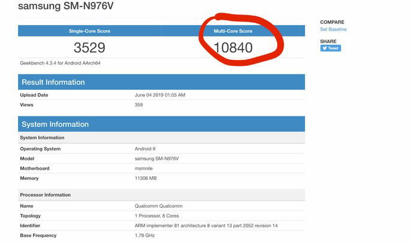Click the Motherboard label
Image resolution: width=411 pixels, height=244 pixels.
[35, 168]
